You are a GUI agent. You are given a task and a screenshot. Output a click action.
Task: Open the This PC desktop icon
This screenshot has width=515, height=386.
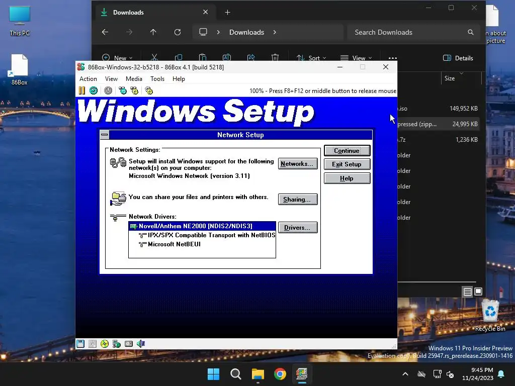click(x=20, y=21)
